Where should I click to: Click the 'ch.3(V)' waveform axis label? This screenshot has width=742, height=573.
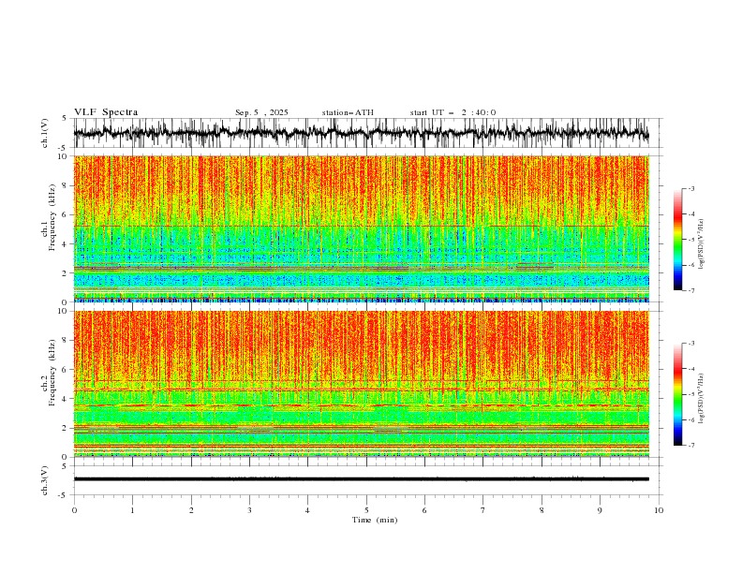(x=45, y=480)
